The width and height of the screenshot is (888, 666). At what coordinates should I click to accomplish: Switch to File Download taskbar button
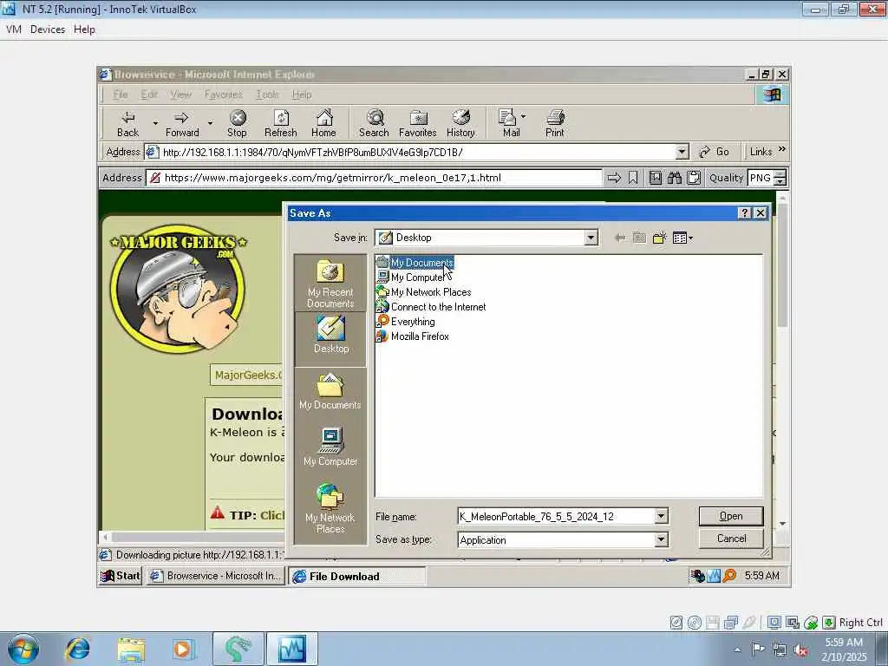point(357,577)
